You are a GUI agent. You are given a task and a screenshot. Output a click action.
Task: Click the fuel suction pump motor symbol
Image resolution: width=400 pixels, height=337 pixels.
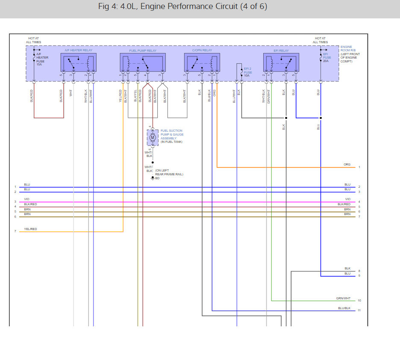(153, 137)
